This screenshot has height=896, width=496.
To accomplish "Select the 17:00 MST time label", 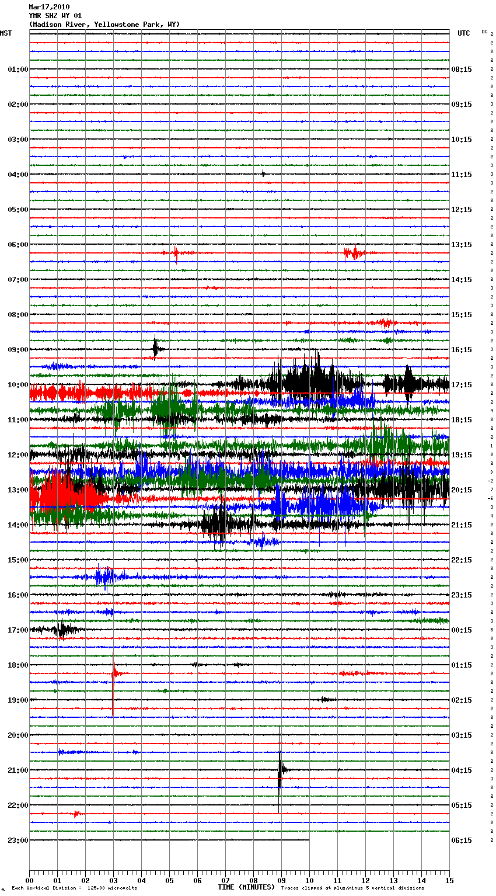I will tap(18, 630).
